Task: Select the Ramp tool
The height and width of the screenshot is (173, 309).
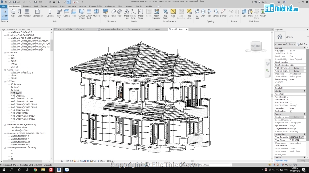Action: pyautogui.click(x=113, y=13)
